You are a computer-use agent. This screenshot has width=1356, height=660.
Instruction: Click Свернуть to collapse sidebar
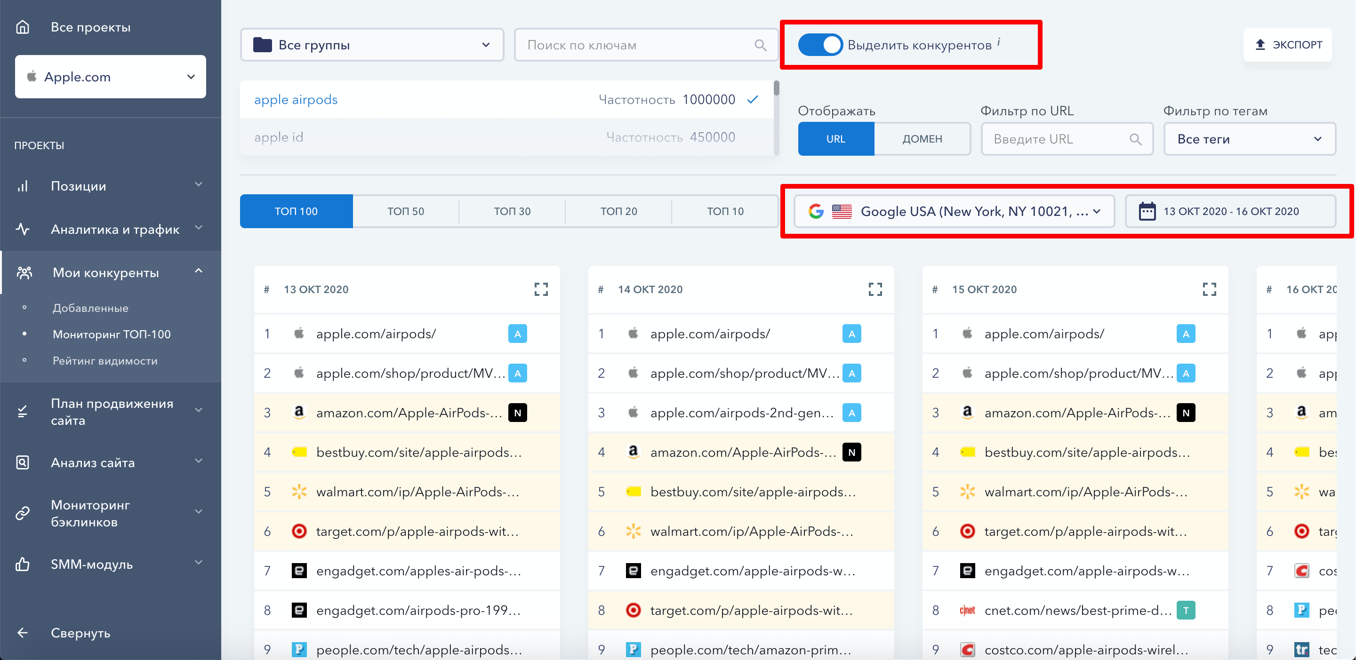[x=80, y=633]
